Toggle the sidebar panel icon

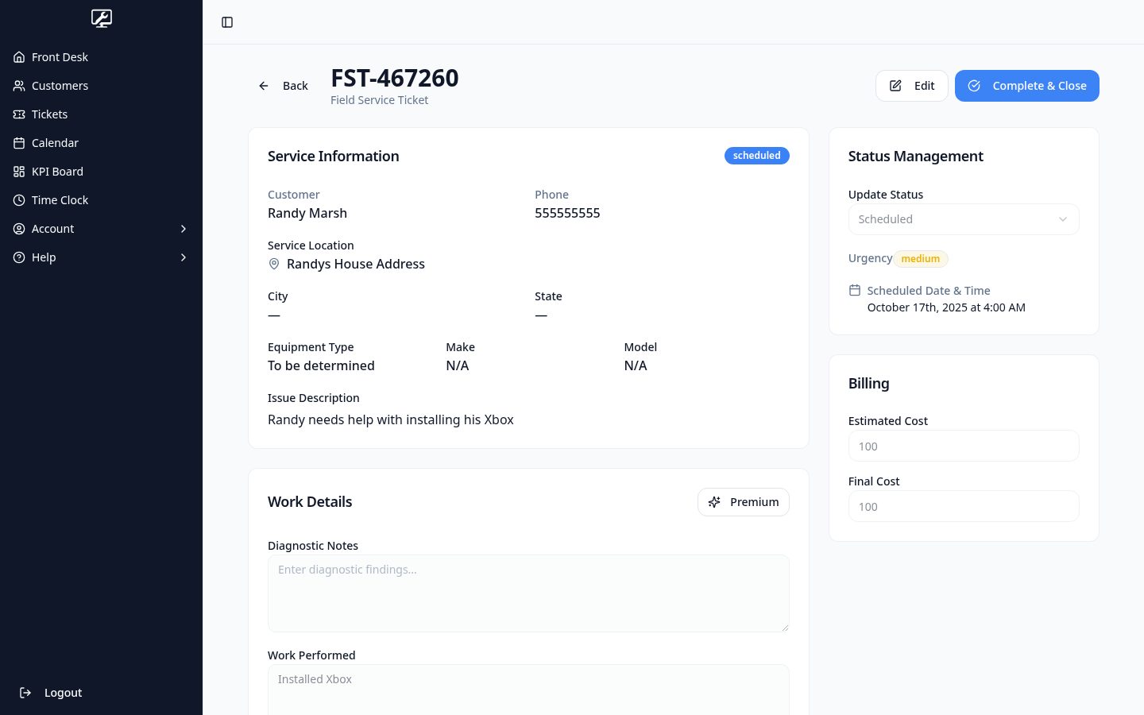[227, 22]
